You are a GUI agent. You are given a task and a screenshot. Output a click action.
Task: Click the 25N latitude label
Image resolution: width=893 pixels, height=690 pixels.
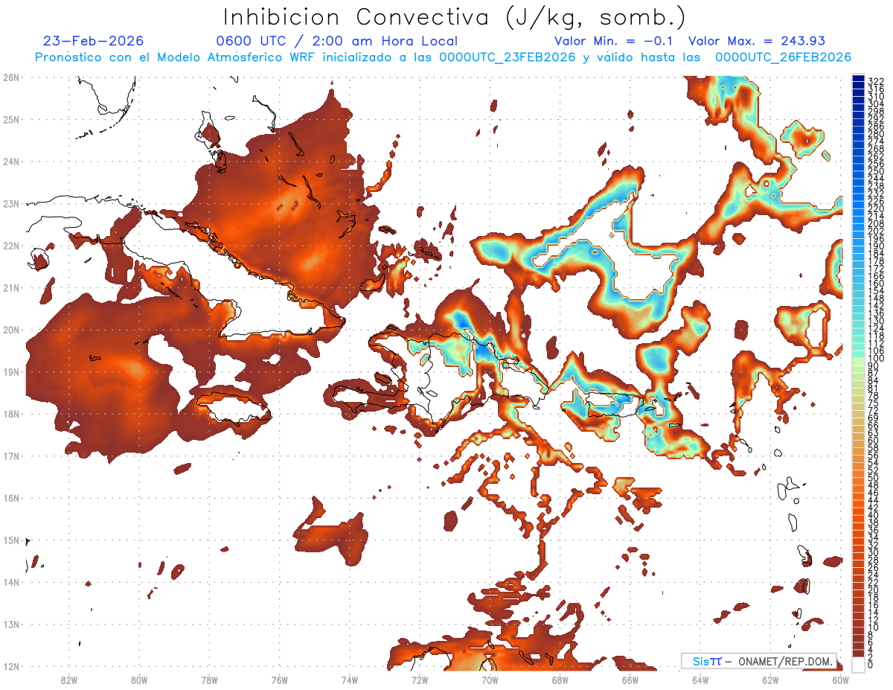[11, 119]
